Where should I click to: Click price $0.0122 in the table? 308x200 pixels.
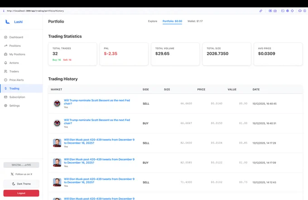[x=217, y=162]
